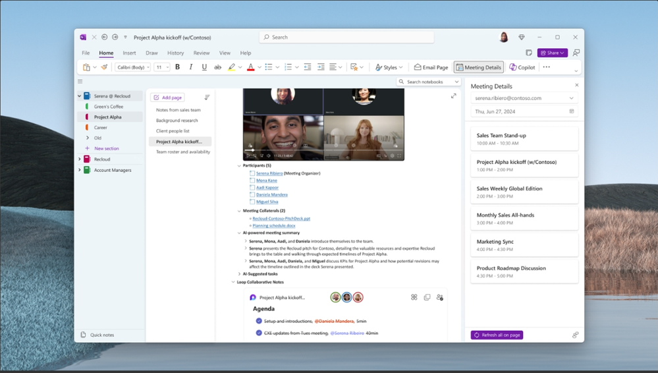Toggle the navigation pane hamburger icon

[80, 82]
